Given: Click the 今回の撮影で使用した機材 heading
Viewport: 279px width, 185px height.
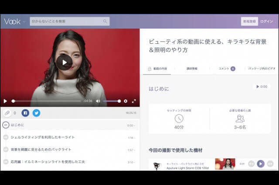Looking at the screenshot, I should [175, 150].
